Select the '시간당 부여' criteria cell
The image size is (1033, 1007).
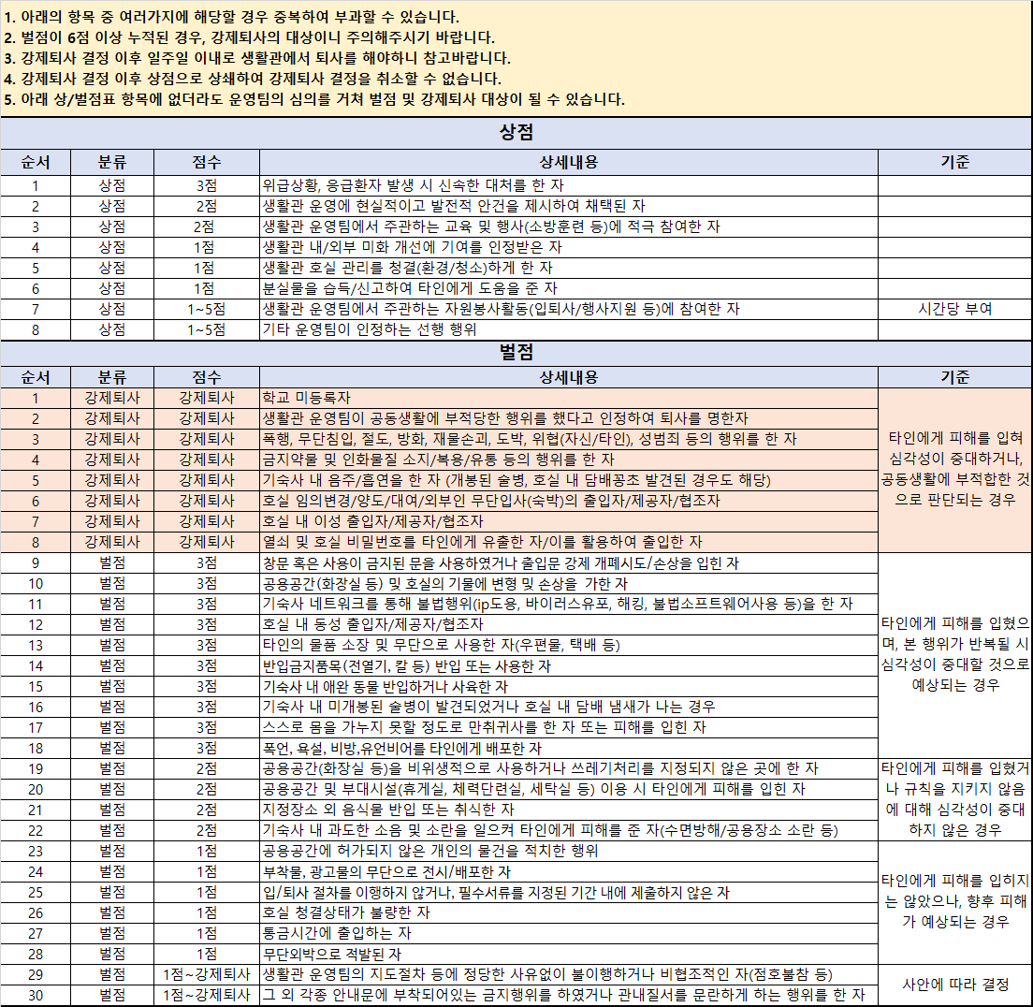pyautogui.click(x=954, y=309)
